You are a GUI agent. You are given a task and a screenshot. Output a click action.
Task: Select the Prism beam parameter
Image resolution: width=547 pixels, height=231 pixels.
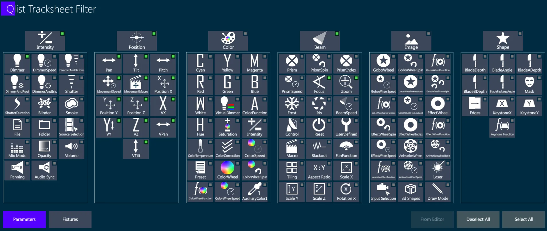292,63
